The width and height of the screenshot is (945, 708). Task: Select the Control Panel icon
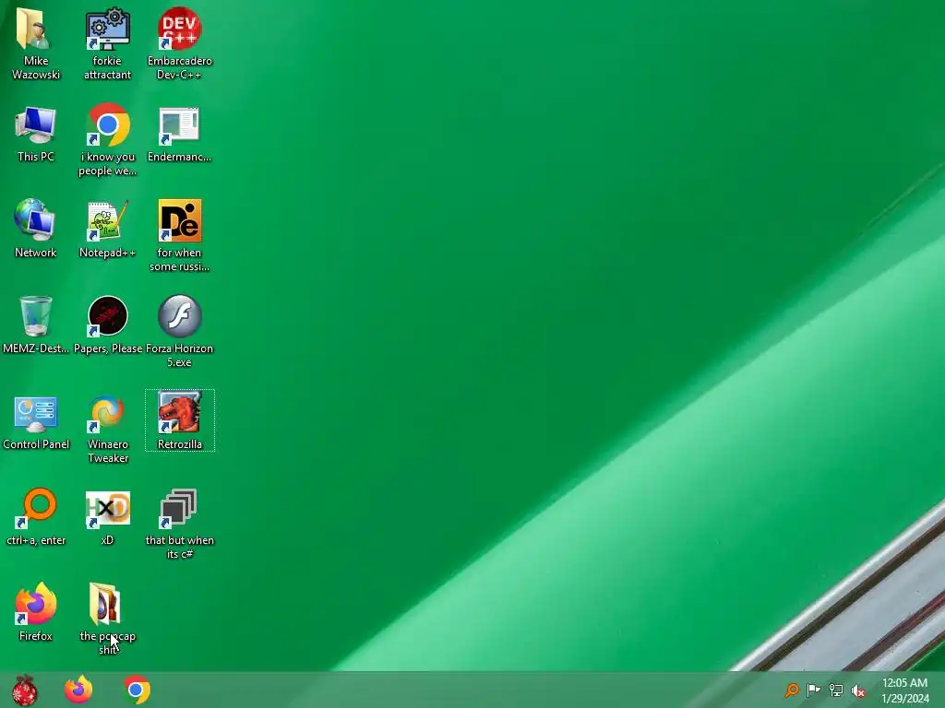(x=36, y=421)
